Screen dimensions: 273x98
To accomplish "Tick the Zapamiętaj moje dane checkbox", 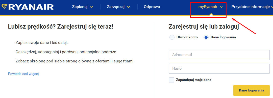I will click(x=171, y=80).
